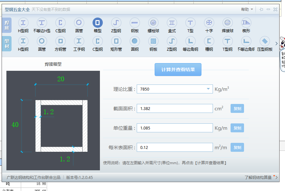The width and height of the screenshot is (285, 191).
Task: Select 不等边H型 welded section icon
Action: [x=42, y=23]
